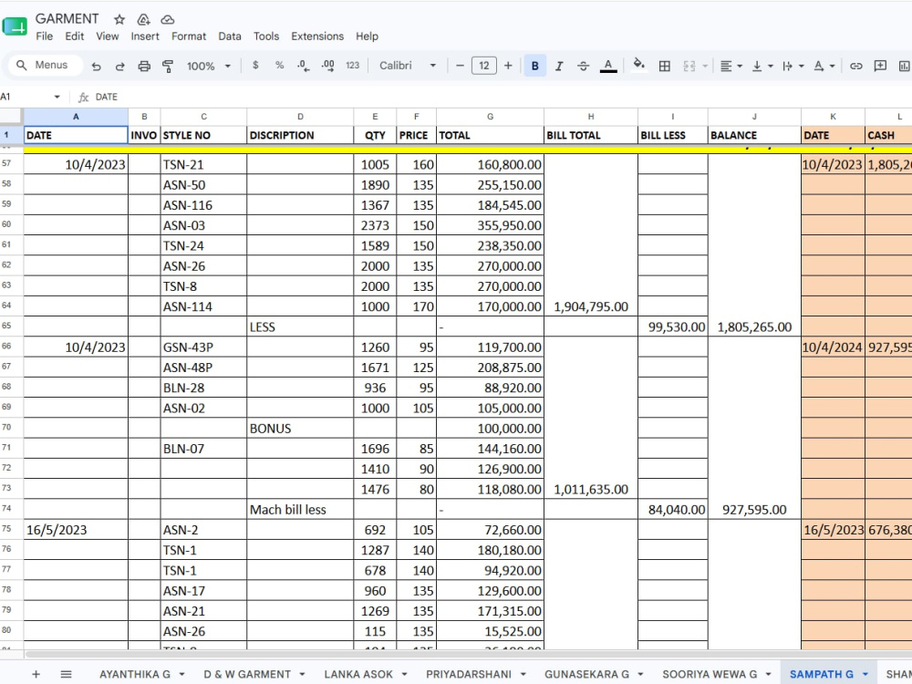Increase decimal places icon
Image resolution: width=912 pixels, height=684 pixels.
(x=327, y=66)
